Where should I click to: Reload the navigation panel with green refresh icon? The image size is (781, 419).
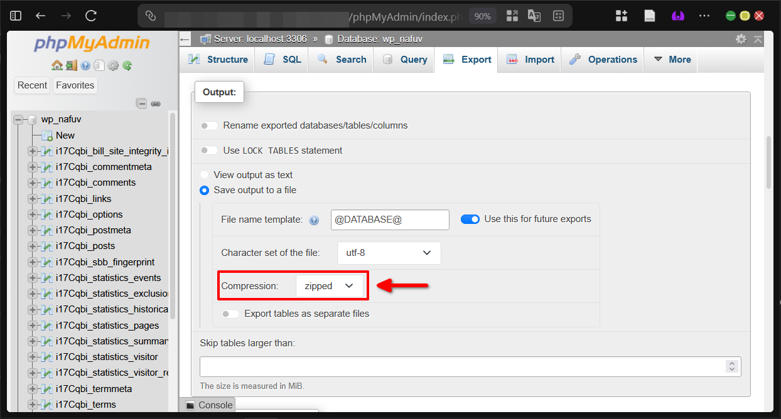[x=127, y=65]
